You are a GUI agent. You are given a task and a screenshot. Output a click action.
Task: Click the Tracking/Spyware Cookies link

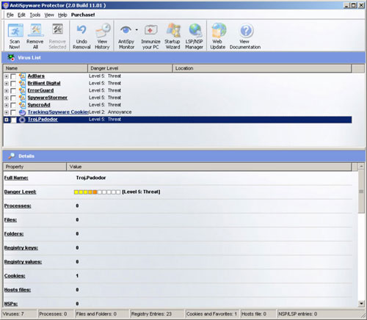point(58,112)
